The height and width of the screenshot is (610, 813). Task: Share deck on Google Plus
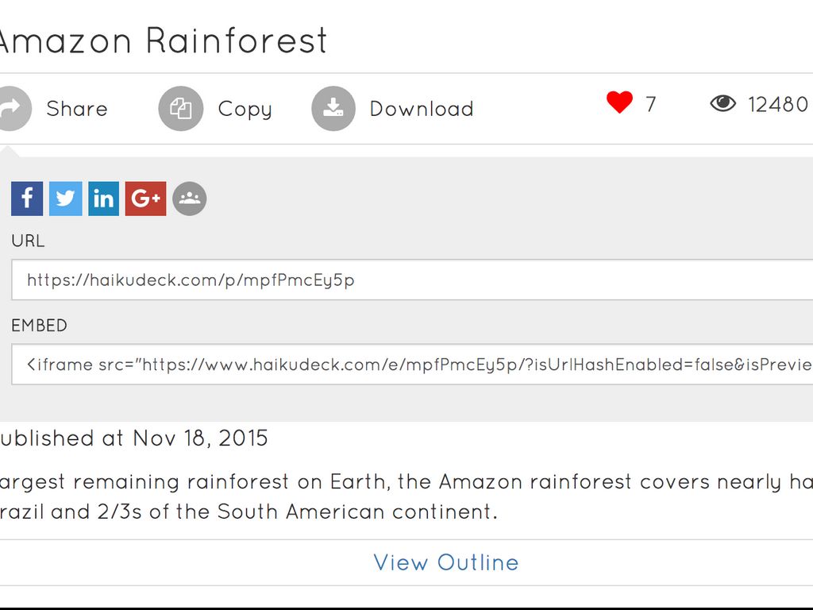(145, 199)
